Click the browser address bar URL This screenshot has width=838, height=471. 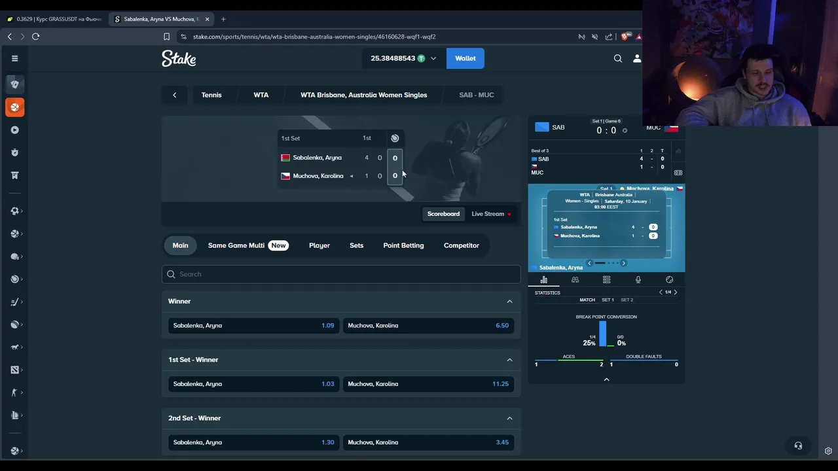pyautogui.click(x=314, y=37)
